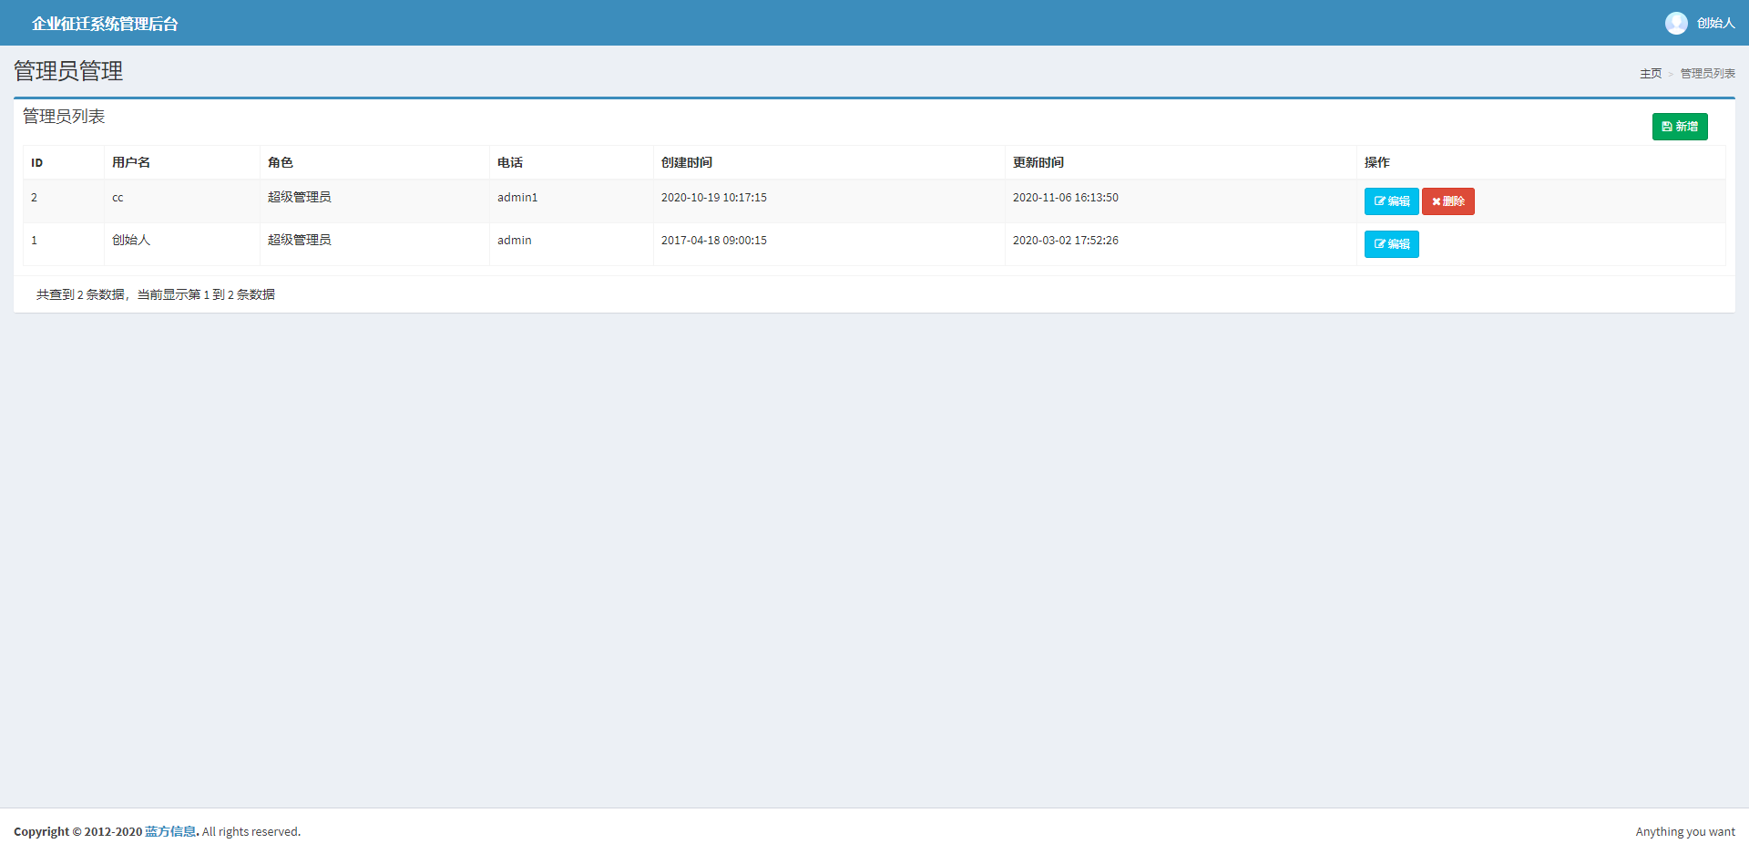Edit the cc administrator row

point(1391,201)
